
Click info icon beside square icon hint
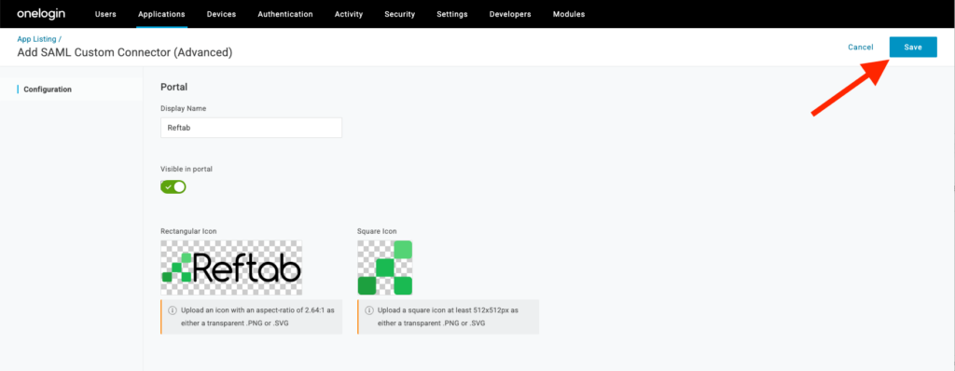click(369, 310)
